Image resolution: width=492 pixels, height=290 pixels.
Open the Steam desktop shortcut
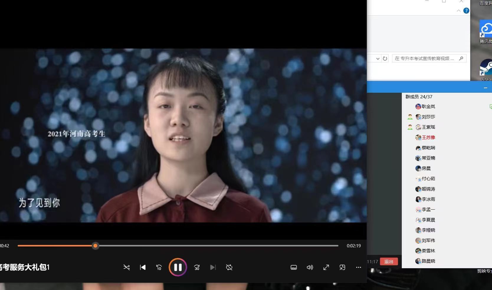click(x=486, y=70)
